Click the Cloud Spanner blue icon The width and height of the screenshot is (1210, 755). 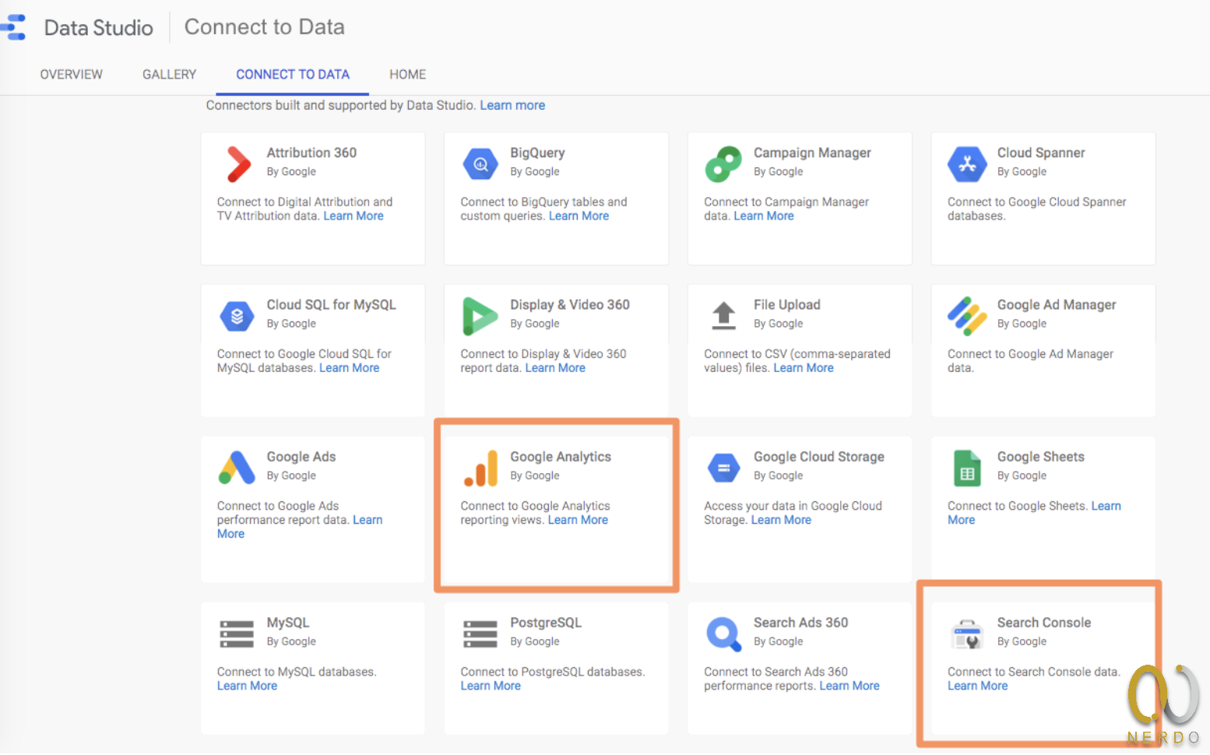967,164
